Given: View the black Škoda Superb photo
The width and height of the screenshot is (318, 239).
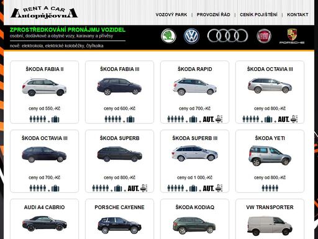Looking at the screenshot, I should [120, 154].
